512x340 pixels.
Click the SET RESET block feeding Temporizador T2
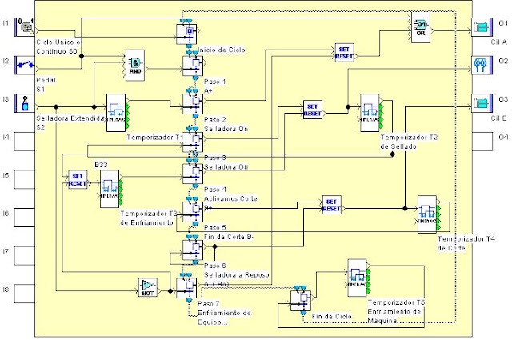(313, 110)
